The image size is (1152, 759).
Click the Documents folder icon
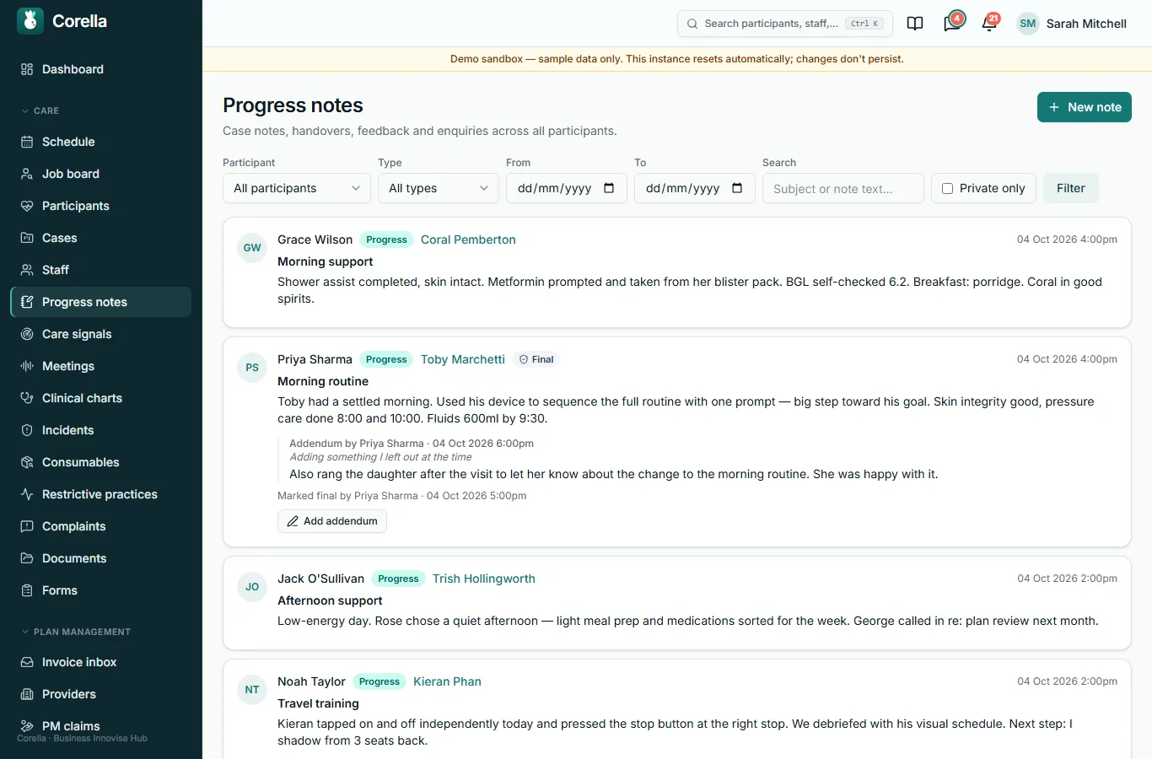(27, 558)
